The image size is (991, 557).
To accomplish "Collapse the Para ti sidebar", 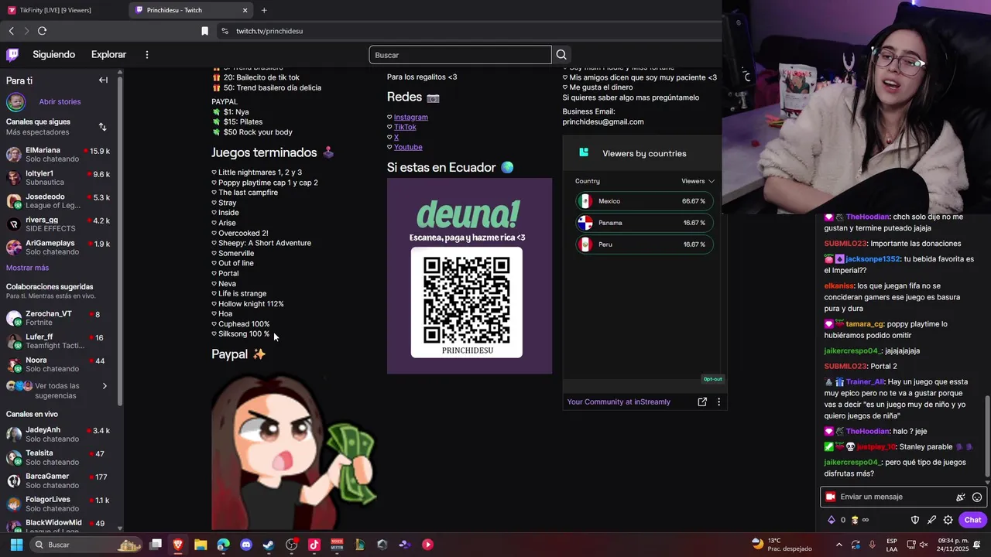I will click(103, 80).
